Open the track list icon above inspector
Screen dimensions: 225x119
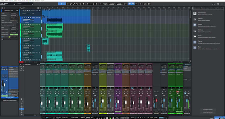(x=2, y=8)
